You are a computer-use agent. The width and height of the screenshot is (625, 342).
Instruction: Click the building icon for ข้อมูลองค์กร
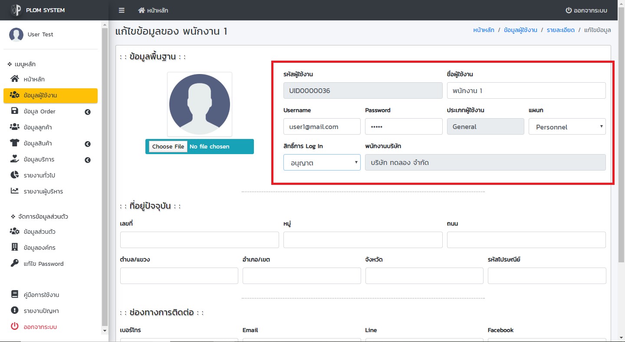15,247
